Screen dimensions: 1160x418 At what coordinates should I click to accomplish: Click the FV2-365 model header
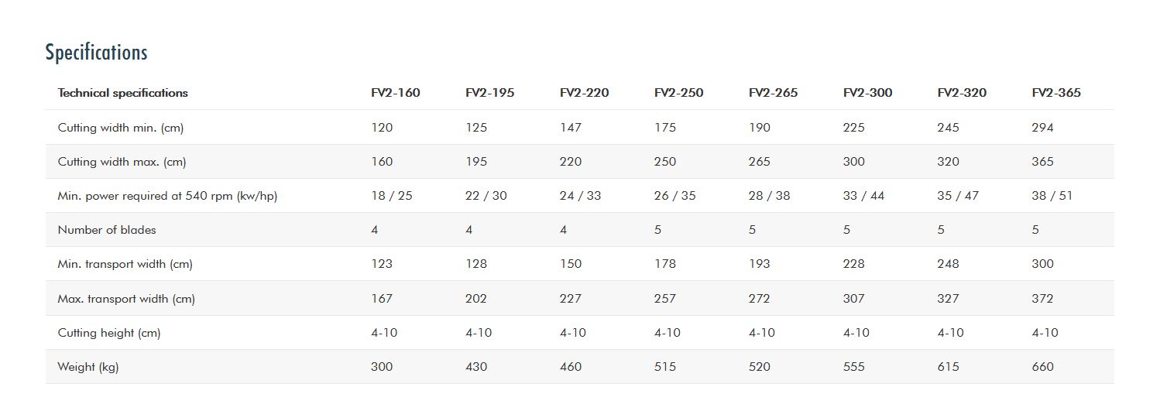[1056, 93]
